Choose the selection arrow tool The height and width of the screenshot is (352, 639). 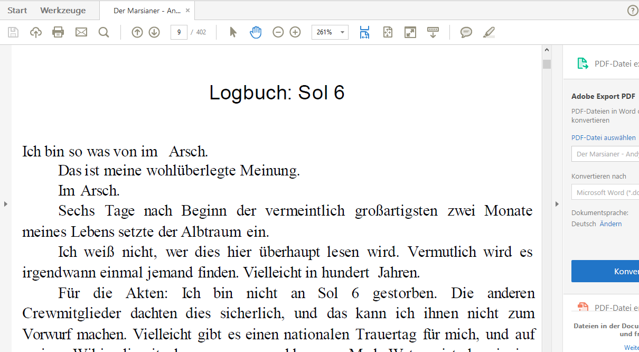pos(233,32)
